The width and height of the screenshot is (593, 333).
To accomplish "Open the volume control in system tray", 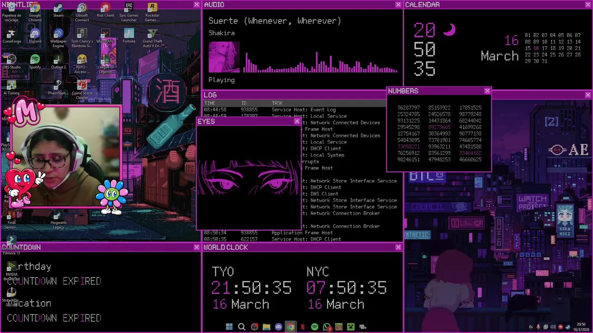I will 553,327.
